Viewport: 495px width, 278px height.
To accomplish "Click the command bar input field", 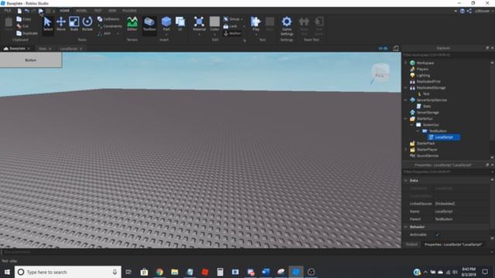I will pos(246,253).
